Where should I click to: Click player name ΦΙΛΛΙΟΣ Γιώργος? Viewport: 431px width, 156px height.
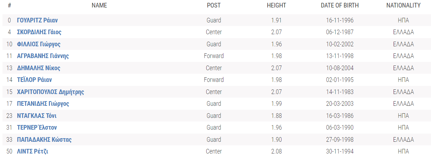pos(39,44)
